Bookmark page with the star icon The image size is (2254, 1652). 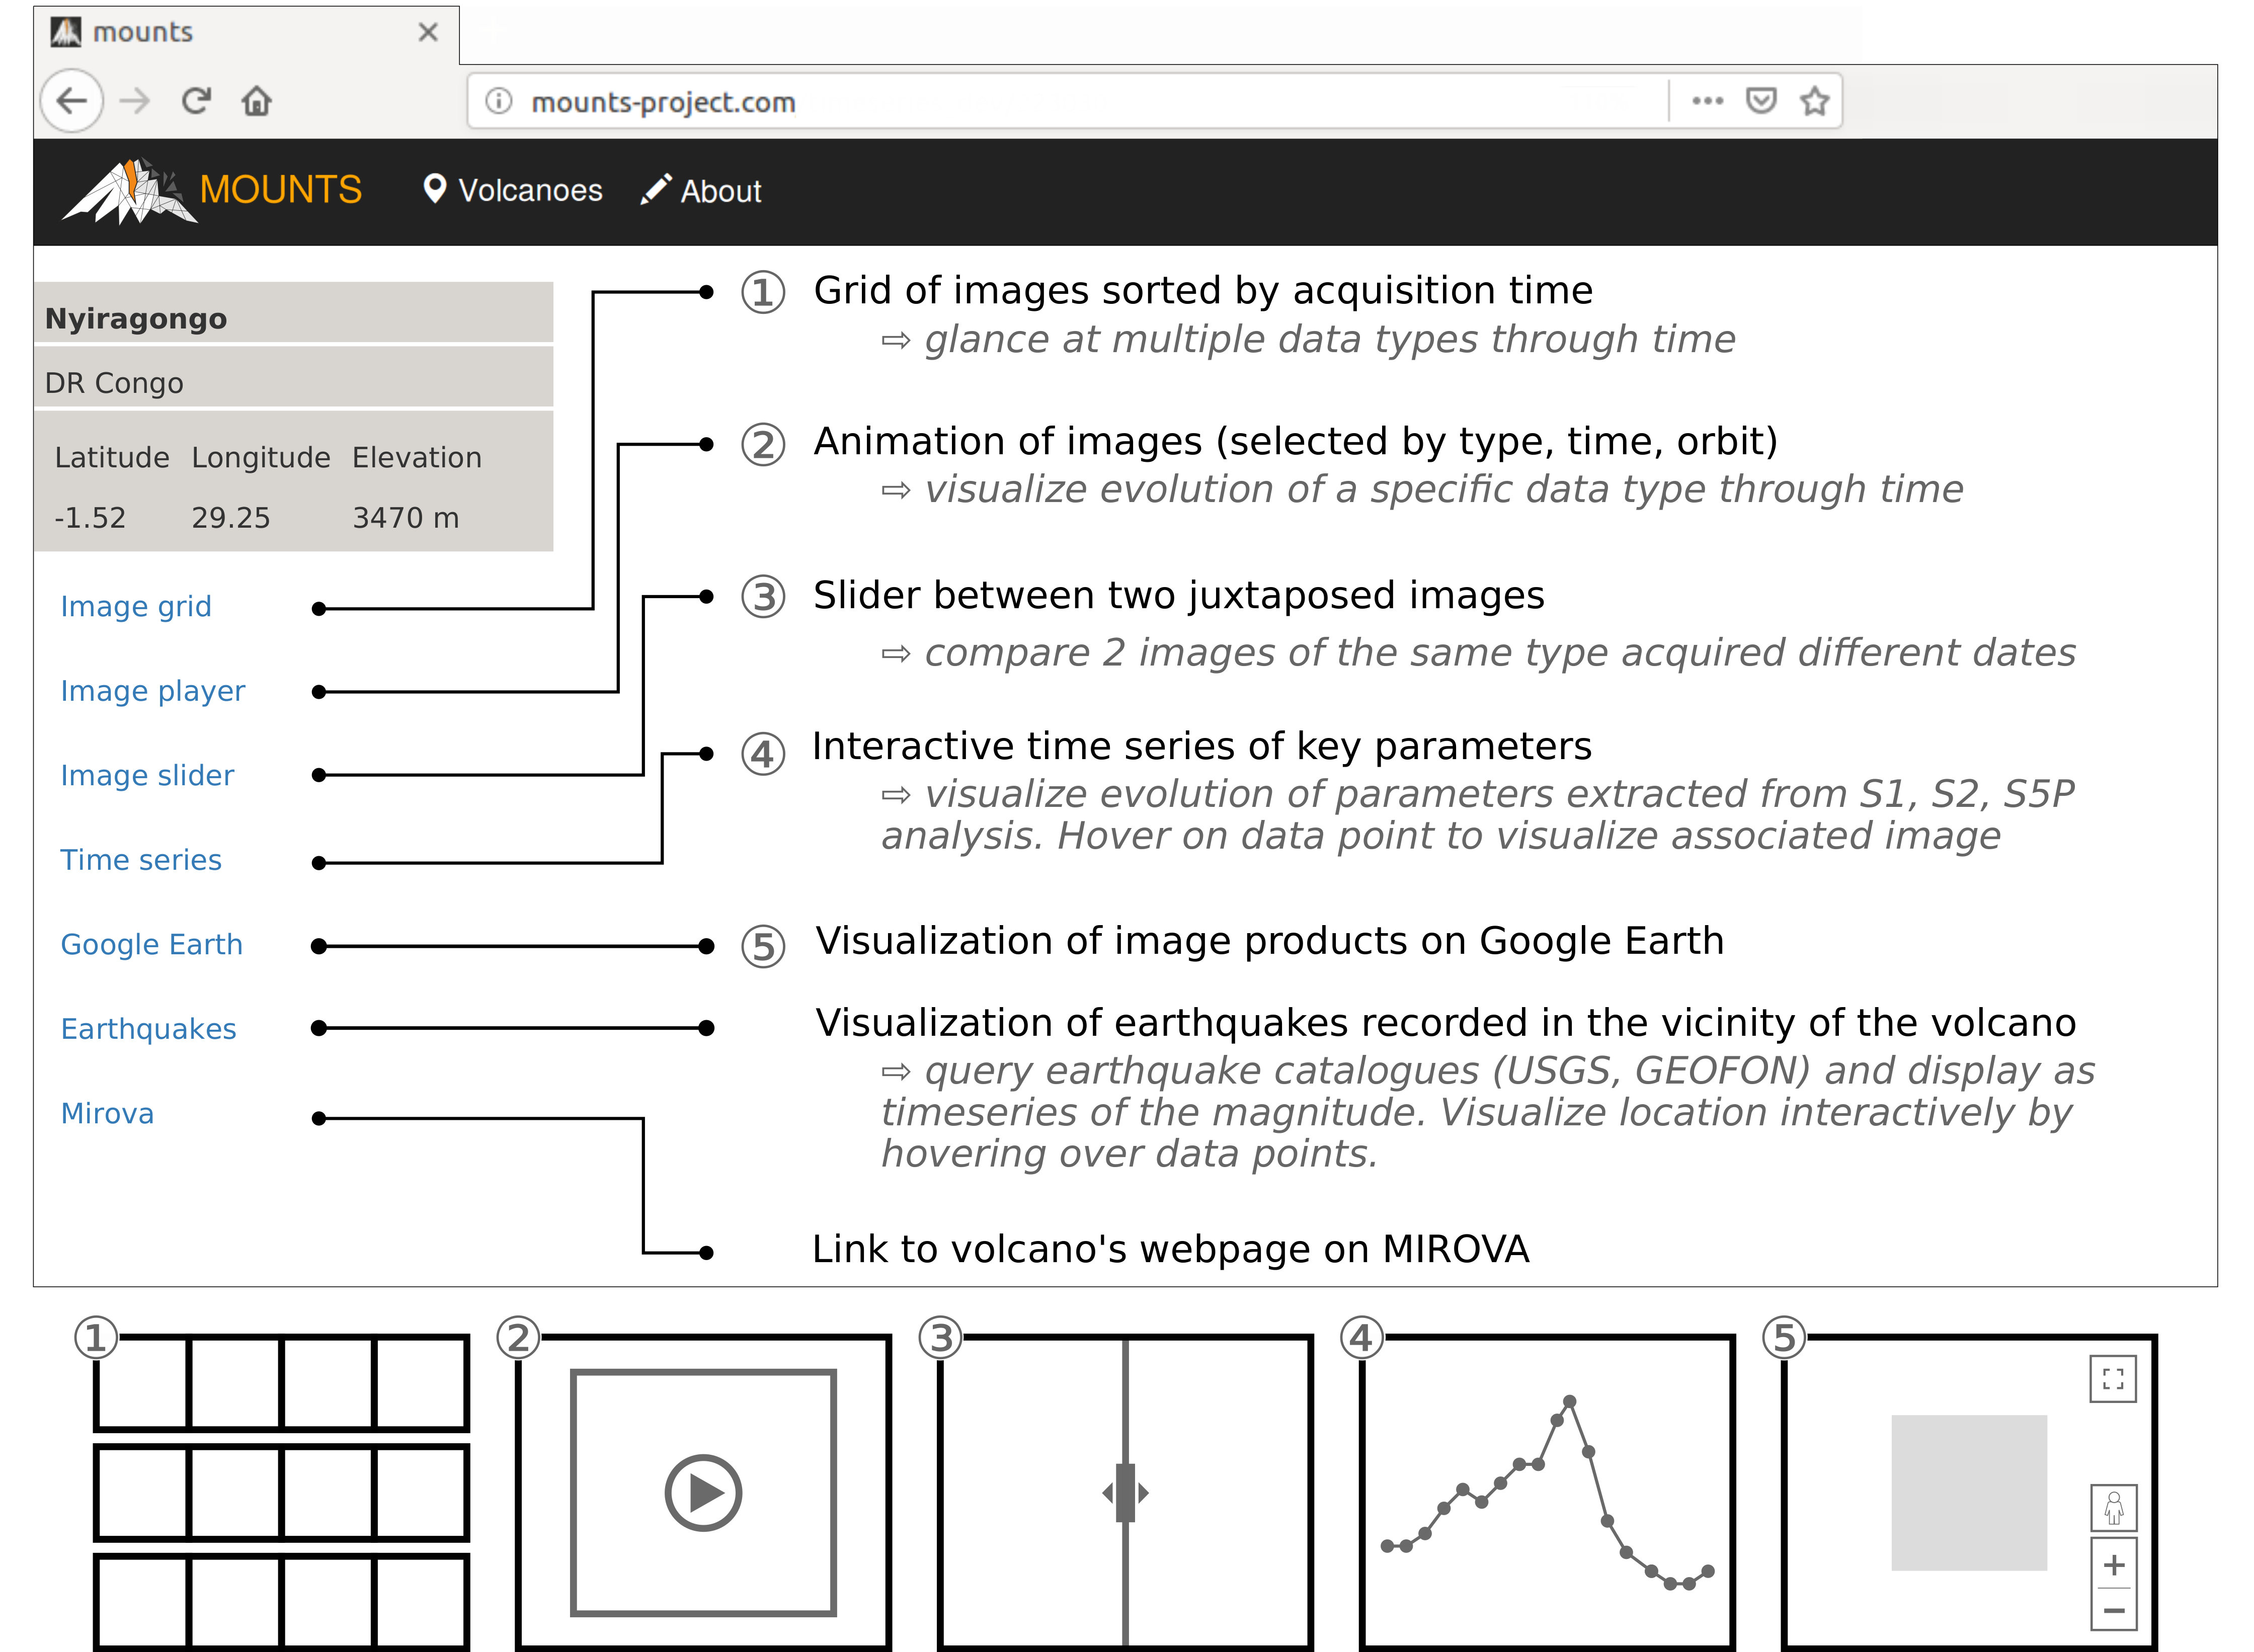click(x=1814, y=101)
